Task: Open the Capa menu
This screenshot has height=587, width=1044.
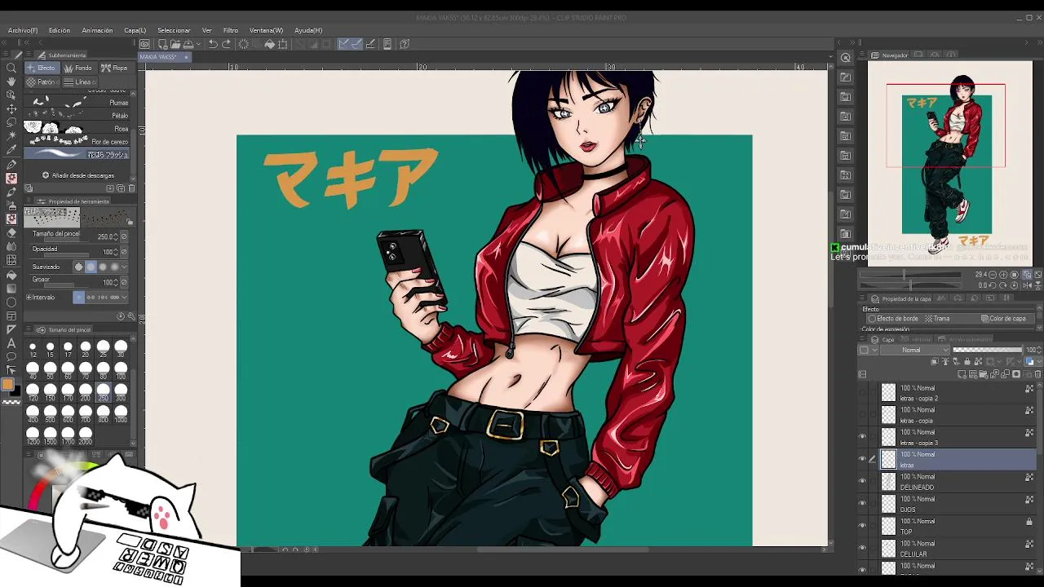Action: click(x=135, y=30)
